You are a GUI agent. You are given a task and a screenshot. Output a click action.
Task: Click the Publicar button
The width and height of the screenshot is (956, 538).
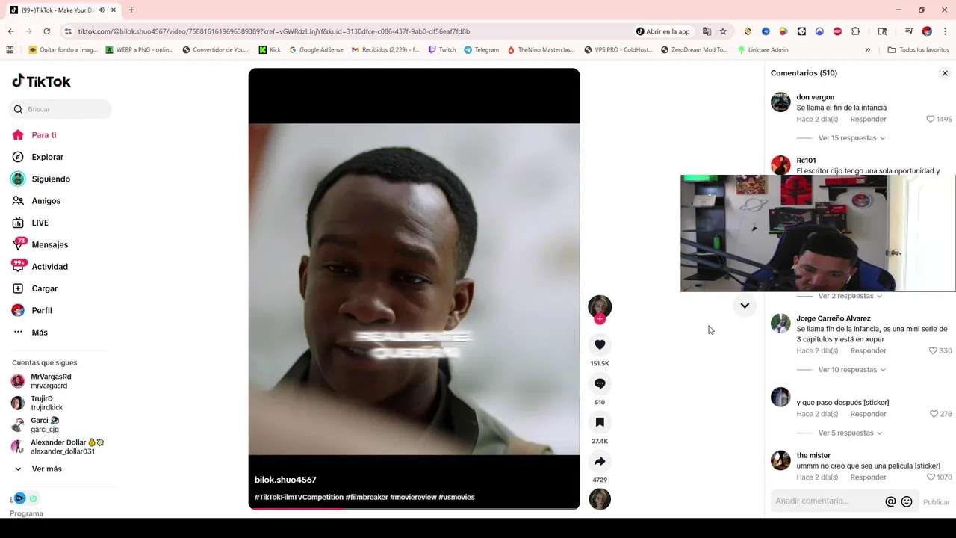[x=937, y=502]
